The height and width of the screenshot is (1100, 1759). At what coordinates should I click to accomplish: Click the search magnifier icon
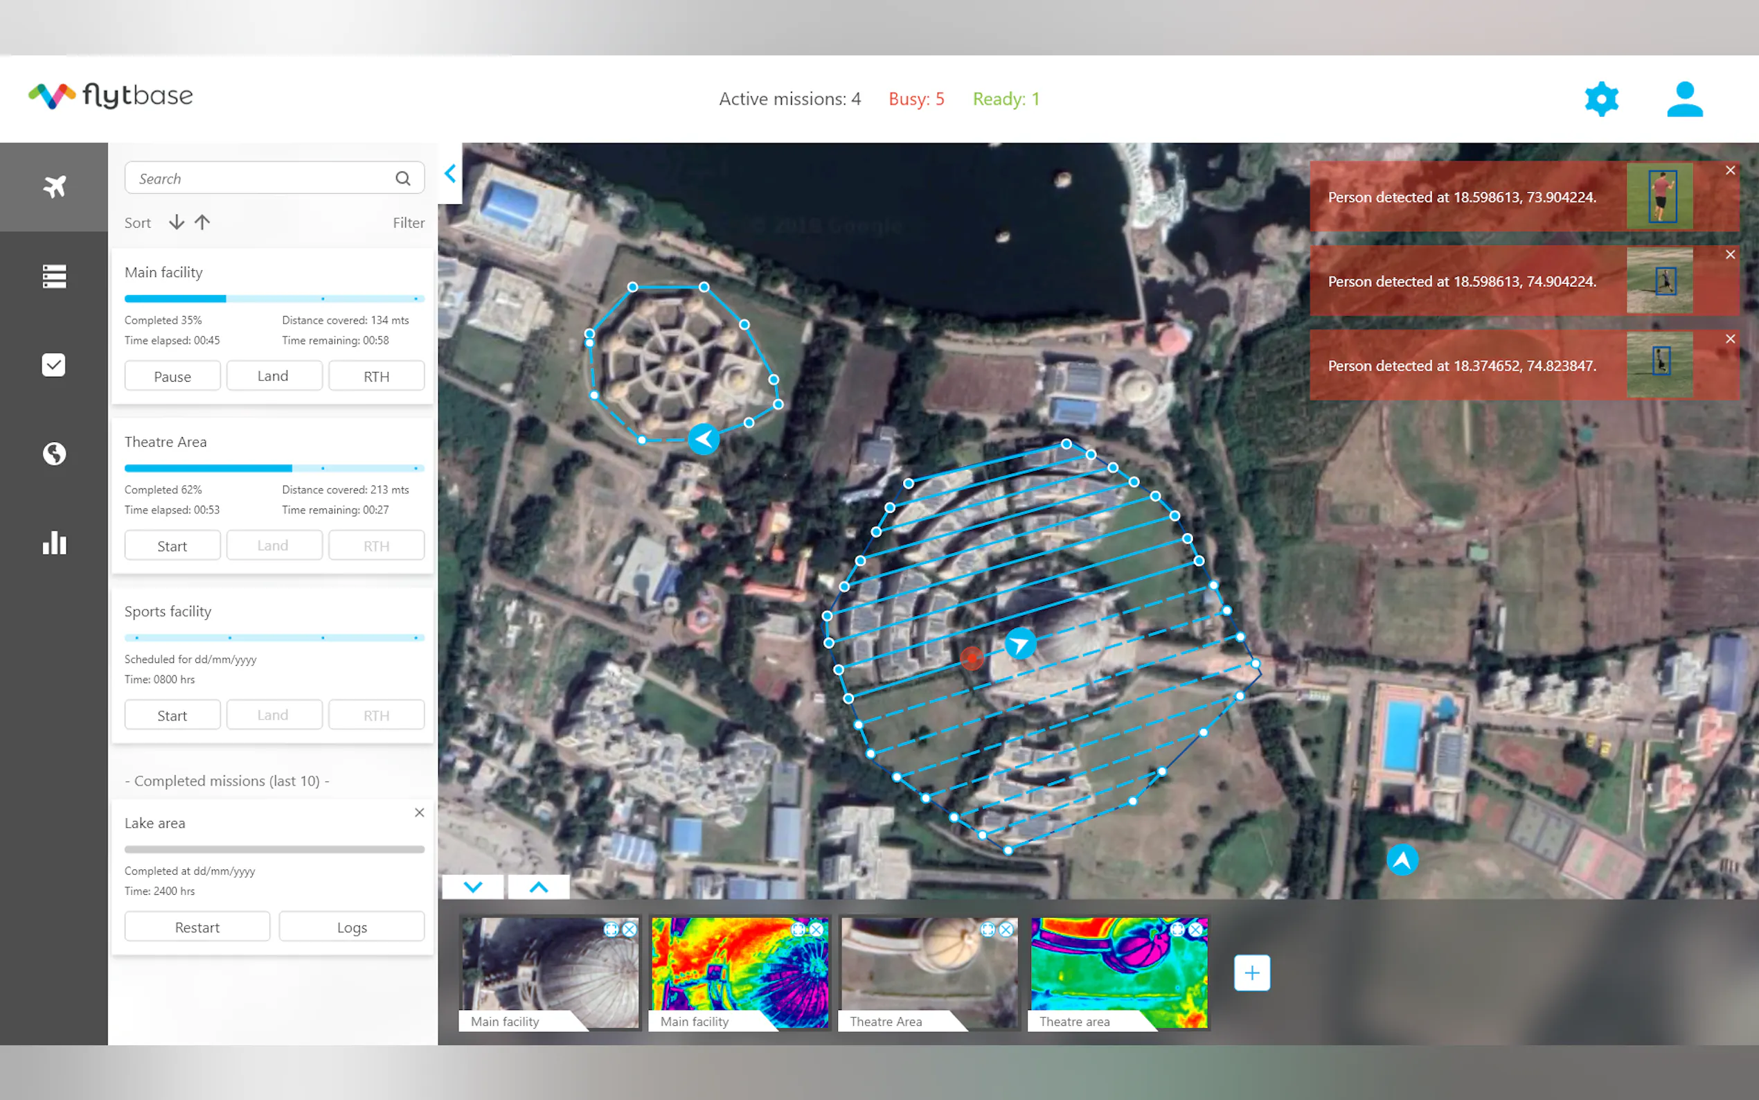pos(403,178)
